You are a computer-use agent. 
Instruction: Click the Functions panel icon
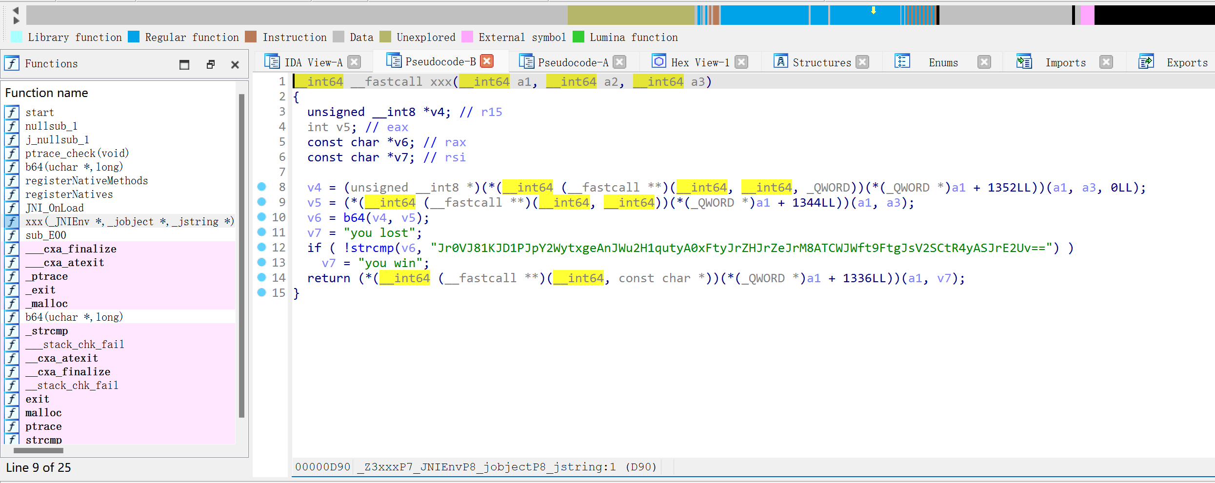[x=12, y=64]
